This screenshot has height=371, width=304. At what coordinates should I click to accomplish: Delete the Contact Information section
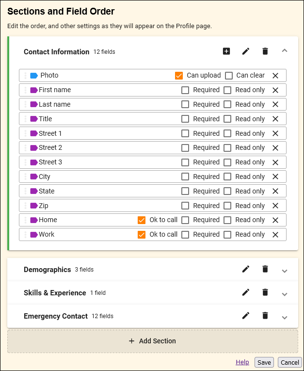point(265,51)
